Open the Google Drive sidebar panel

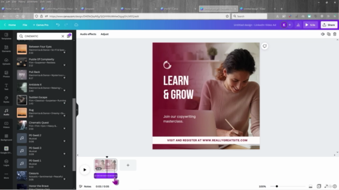click(x=6, y=150)
